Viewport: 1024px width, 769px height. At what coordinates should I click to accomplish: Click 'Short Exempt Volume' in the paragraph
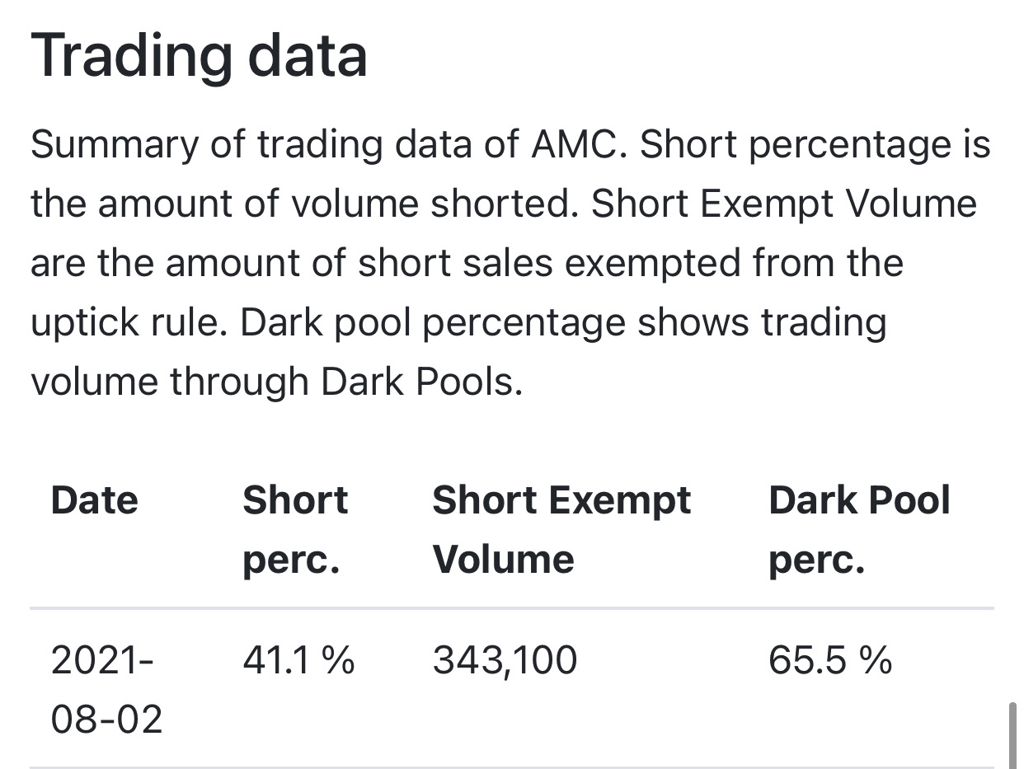[783, 204]
